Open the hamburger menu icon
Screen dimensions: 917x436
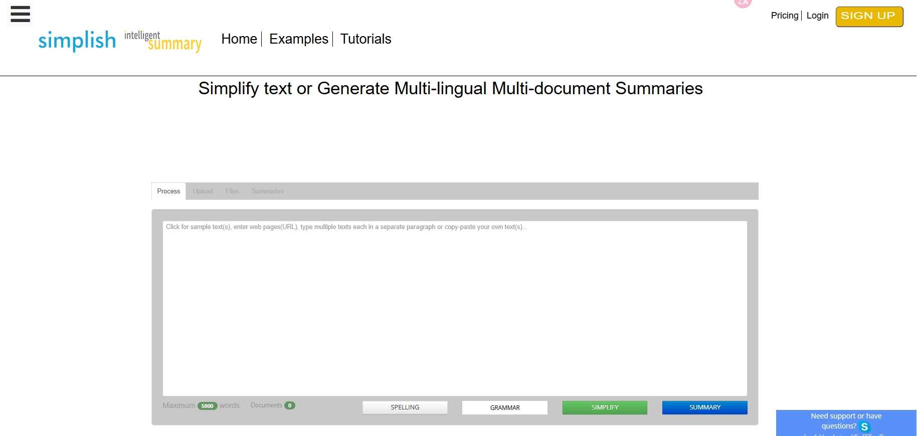(x=20, y=14)
